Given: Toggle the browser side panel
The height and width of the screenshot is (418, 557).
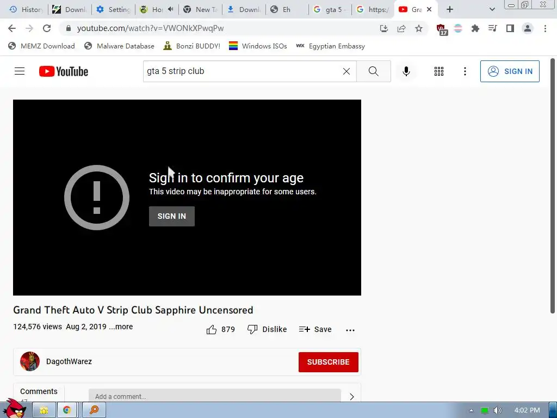Looking at the screenshot, I should click(510, 28).
